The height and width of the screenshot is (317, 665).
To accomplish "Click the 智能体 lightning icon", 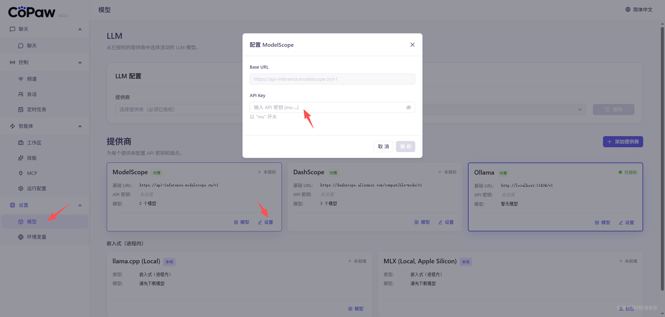I will pos(12,126).
